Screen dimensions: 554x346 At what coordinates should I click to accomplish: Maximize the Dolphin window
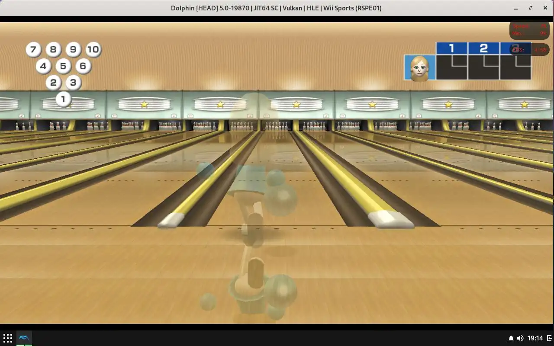tap(531, 8)
